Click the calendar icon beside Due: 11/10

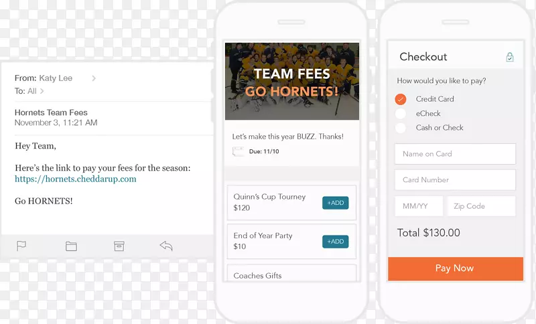[x=239, y=151]
